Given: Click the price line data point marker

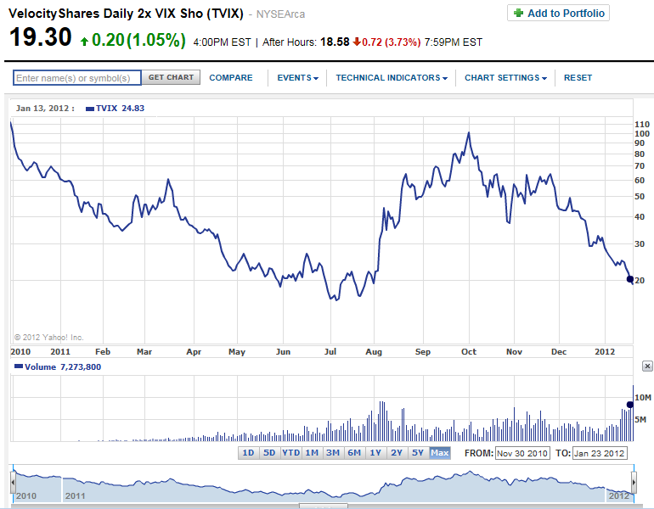Looking at the screenshot, I should (x=630, y=279).
